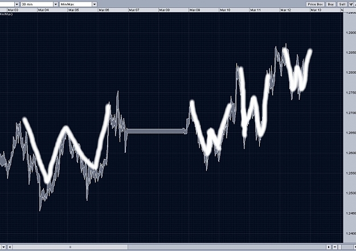
Task: Click the Sell button
Action: [x=342, y=5]
